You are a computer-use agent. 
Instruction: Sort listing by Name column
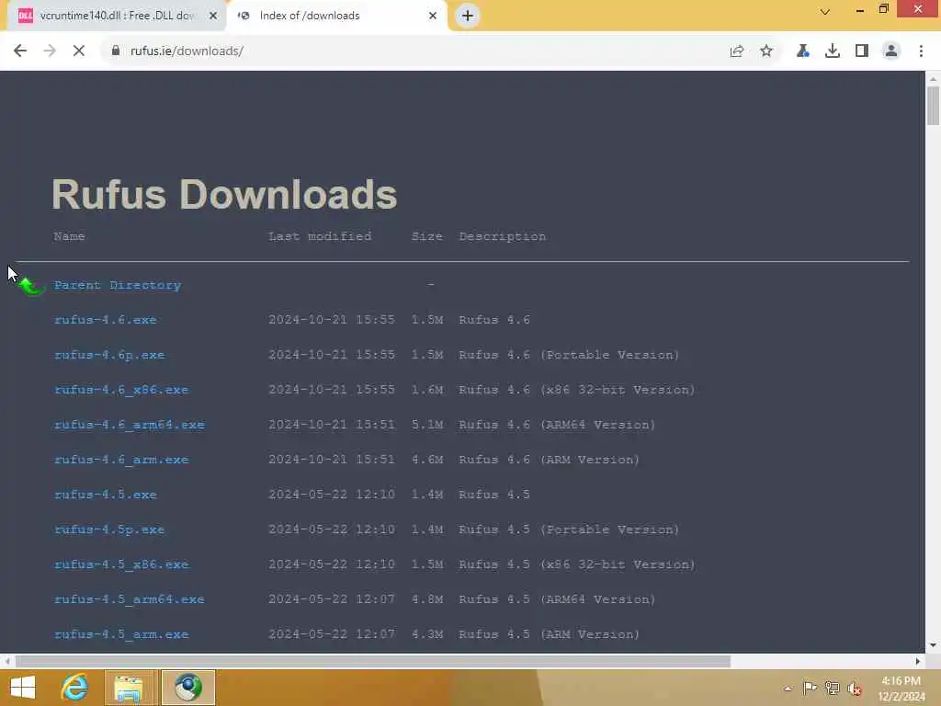point(69,236)
